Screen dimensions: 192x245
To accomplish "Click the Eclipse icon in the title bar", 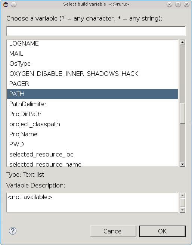I will coord(6,4).
